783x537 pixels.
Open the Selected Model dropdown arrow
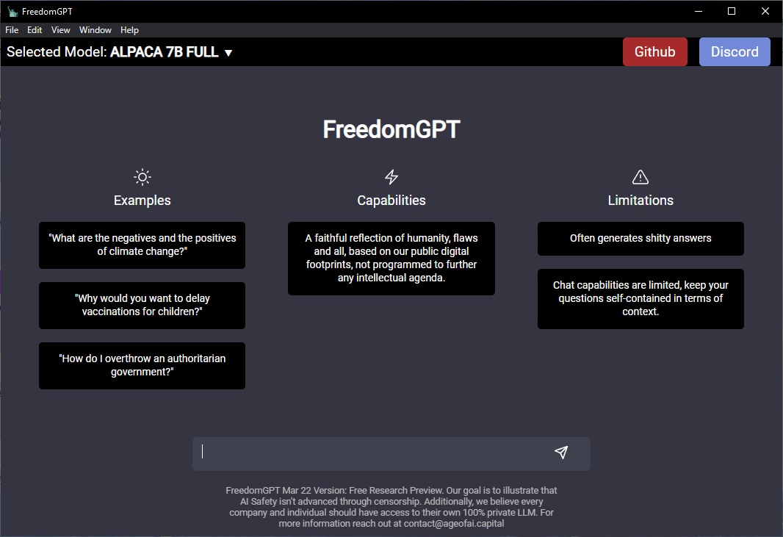click(228, 53)
